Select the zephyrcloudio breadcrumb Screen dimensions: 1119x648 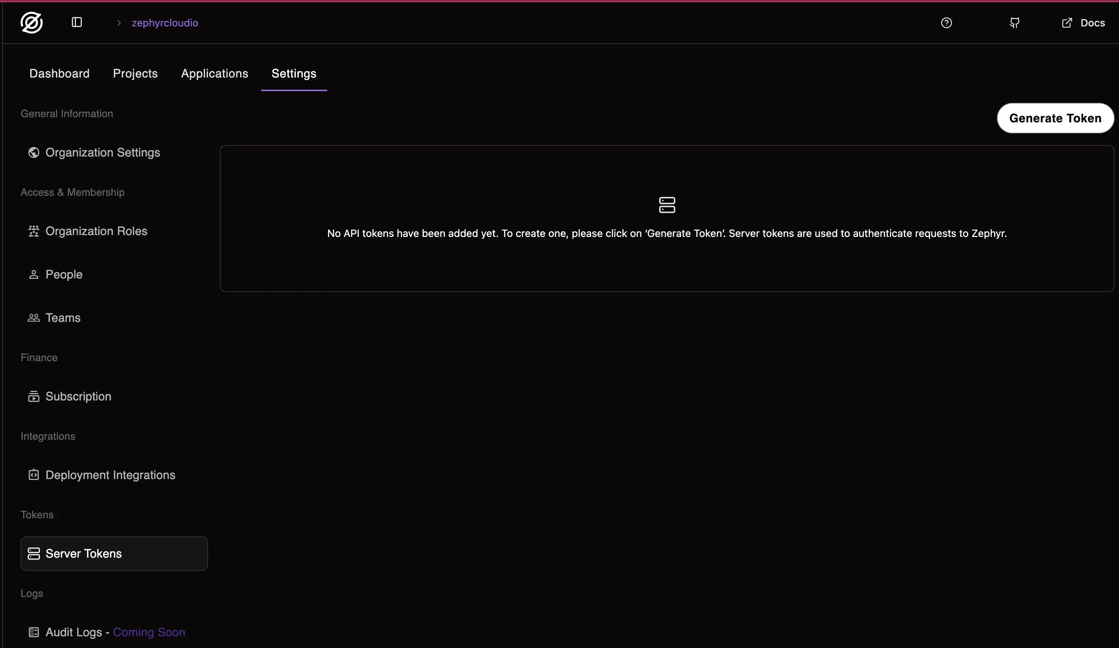(x=165, y=23)
